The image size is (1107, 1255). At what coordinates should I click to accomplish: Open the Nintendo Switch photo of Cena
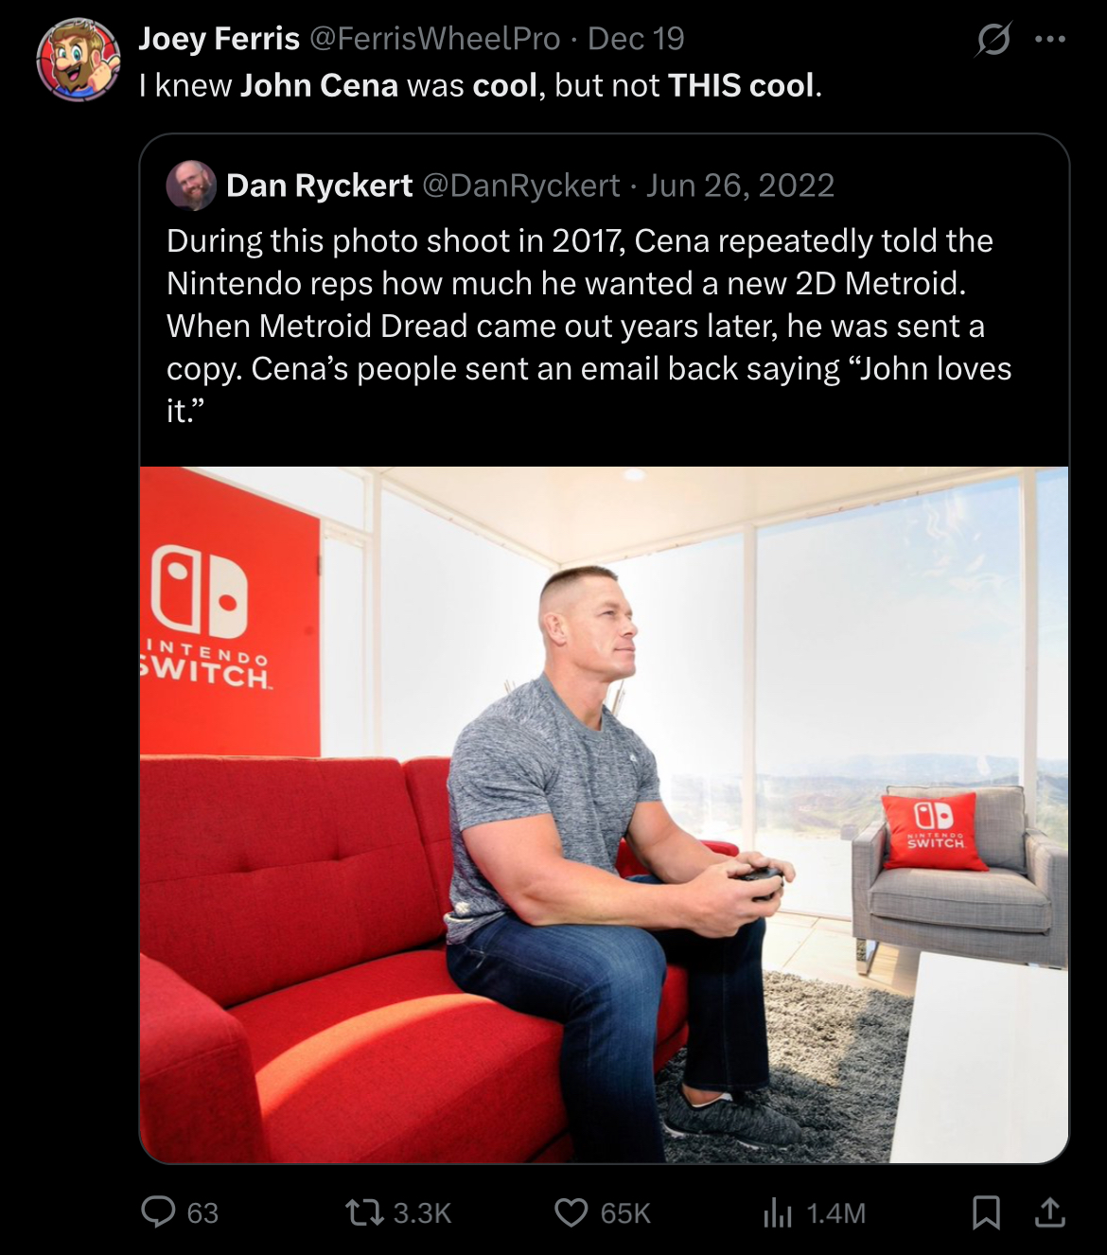click(604, 814)
